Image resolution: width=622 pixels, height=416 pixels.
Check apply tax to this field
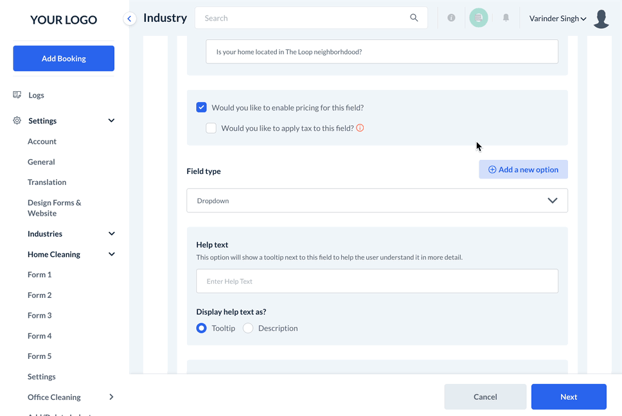[x=211, y=128]
